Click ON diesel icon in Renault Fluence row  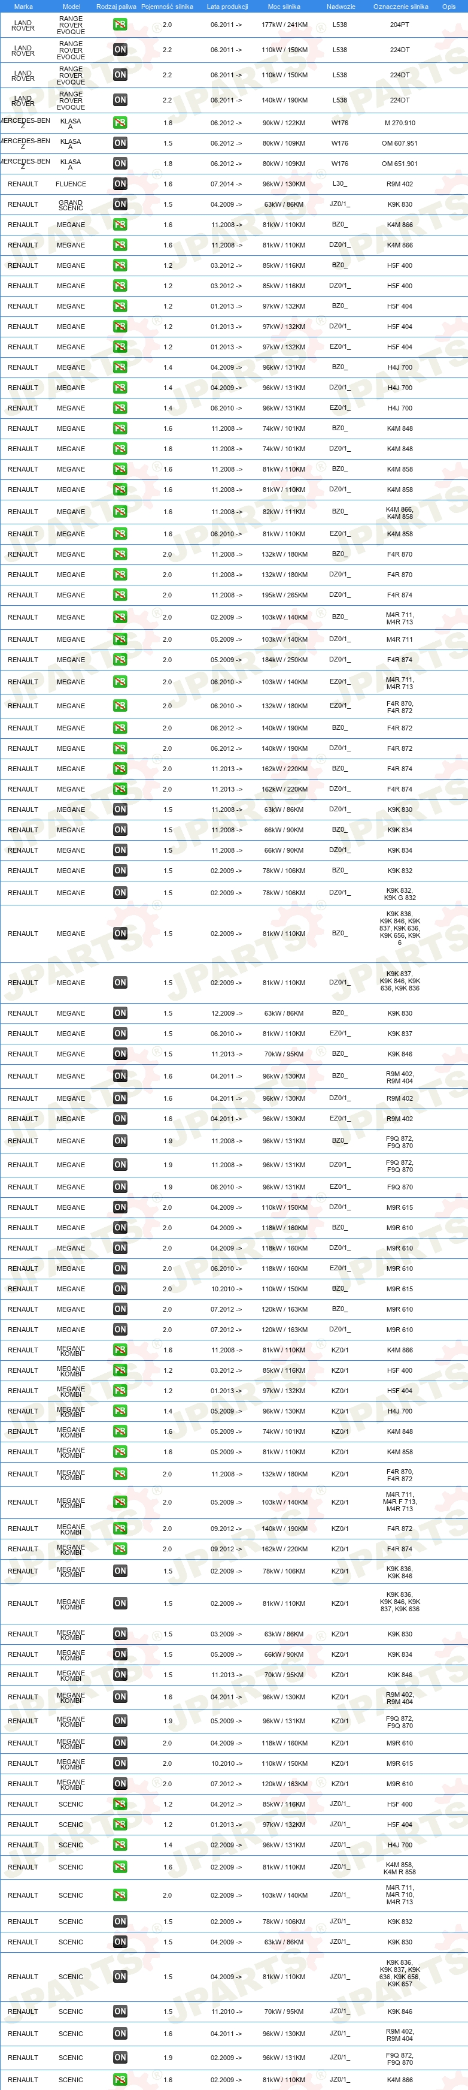[120, 184]
